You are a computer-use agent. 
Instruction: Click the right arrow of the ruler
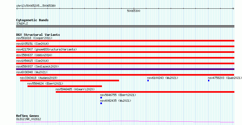click(x=234, y=9)
